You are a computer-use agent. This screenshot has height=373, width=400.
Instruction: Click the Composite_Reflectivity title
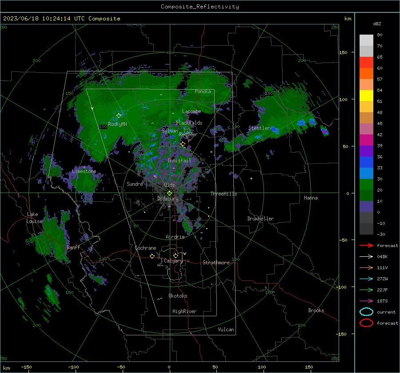200,7
